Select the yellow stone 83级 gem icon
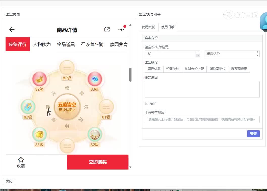 click(x=40, y=134)
